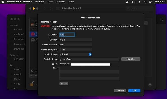This screenshot has width=167, height=99.
Task: Click the Utenti e Gruppi window title
Action: pos(71,8)
